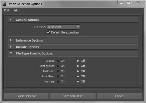
Task: Click the Maya application icon in title bar
Action: click(x=4, y=4)
